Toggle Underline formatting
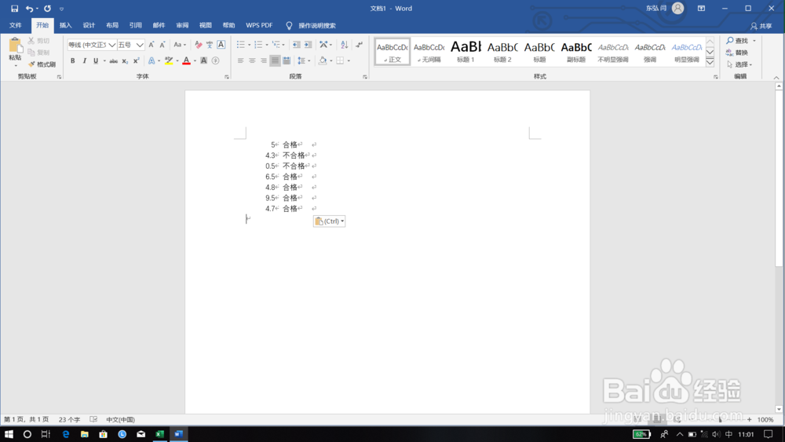This screenshot has height=442, width=785. [x=96, y=60]
